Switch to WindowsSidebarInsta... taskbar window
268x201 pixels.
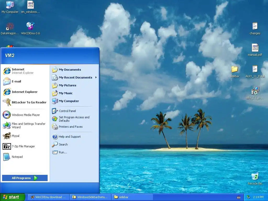90,197
